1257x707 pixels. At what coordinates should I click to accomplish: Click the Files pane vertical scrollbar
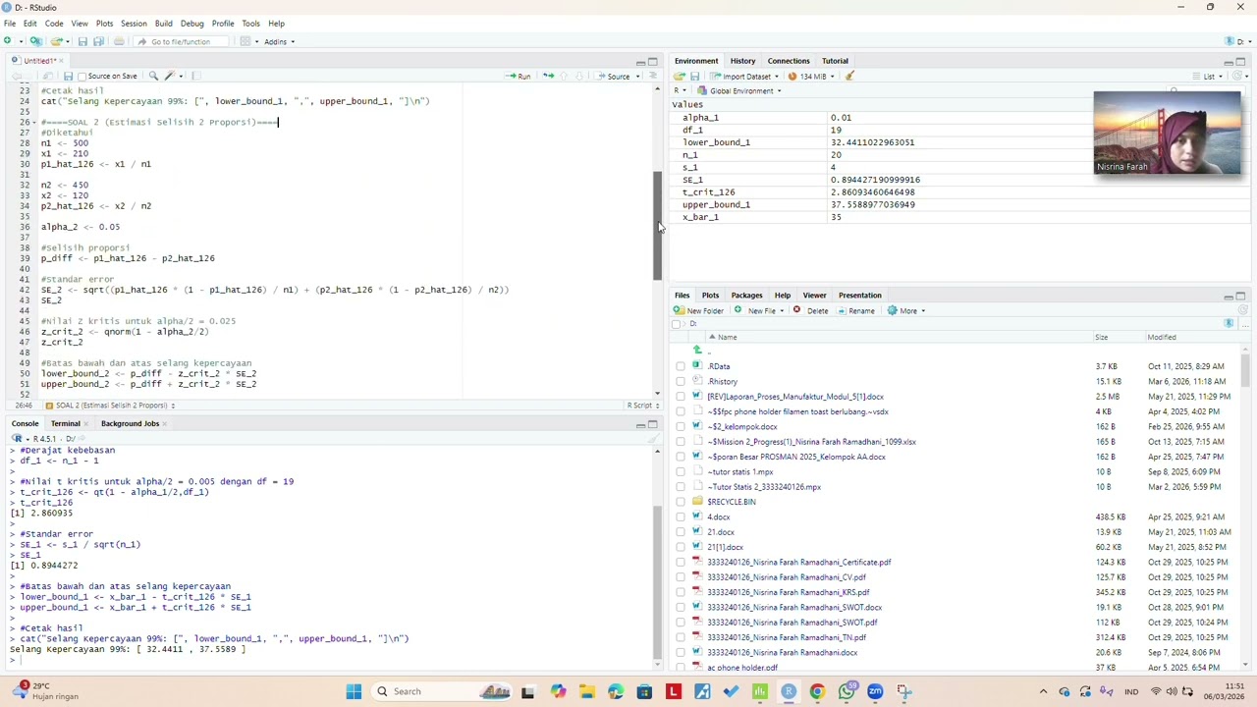coord(1245,371)
